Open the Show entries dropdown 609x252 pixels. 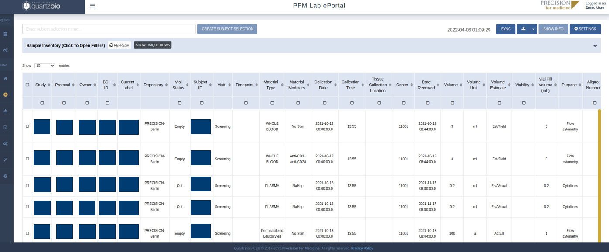45,65
